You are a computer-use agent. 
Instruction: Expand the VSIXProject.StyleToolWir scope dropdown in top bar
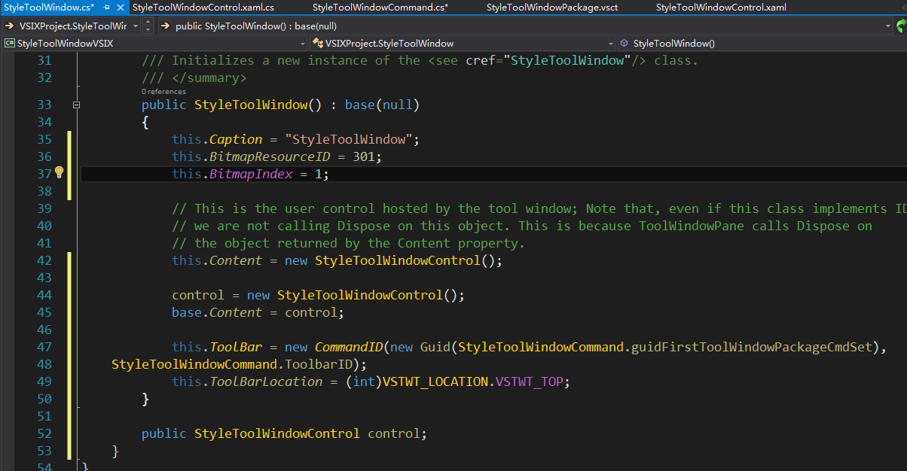[x=135, y=26]
